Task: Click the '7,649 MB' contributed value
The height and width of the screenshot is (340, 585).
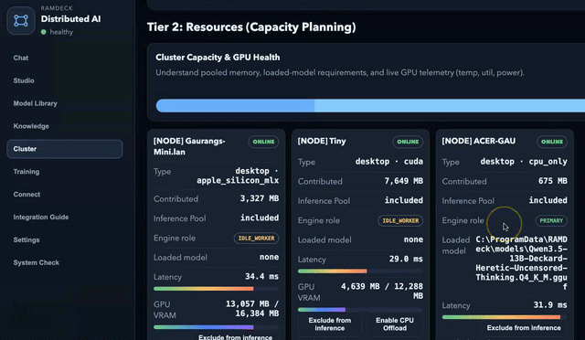Action: pos(404,181)
